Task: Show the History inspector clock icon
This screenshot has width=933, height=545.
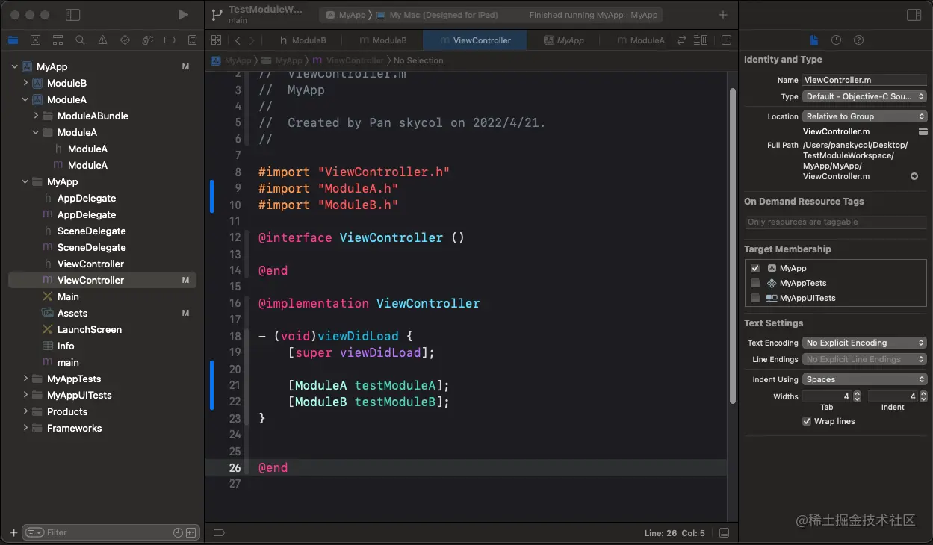Action: click(836, 40)
